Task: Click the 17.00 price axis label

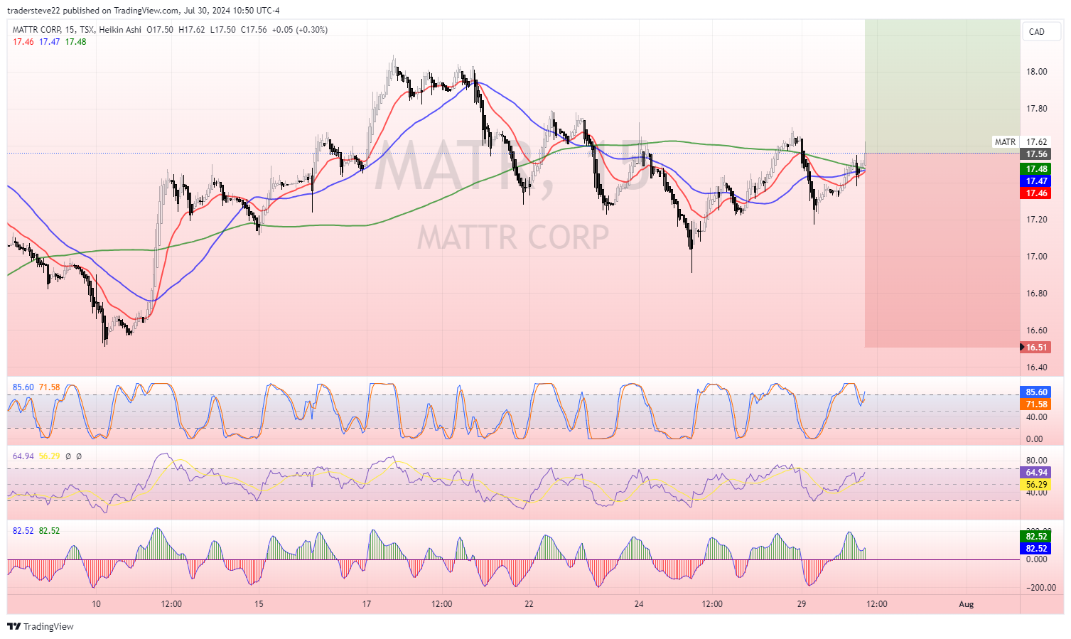Action: coord(1037,257)
